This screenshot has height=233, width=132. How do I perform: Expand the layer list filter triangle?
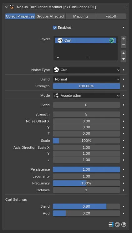tap(58, 58)
